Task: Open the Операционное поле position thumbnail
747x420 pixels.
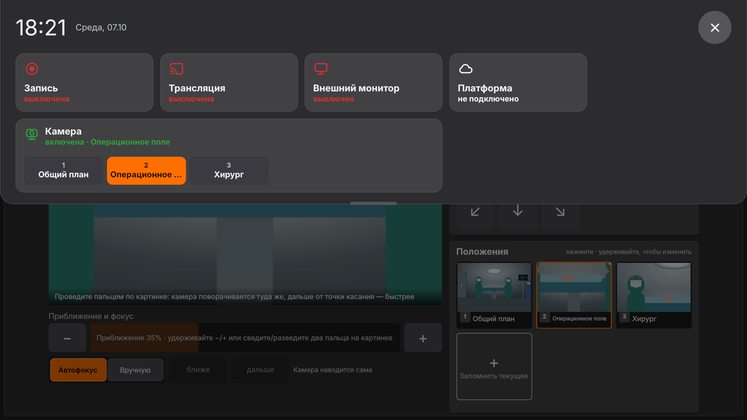Action: pyautogui.click(x=574, y=295)
